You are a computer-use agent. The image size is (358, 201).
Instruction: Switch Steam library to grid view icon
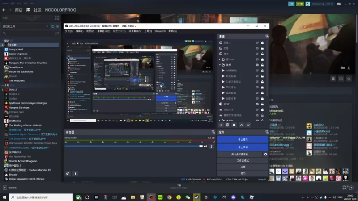57,18
